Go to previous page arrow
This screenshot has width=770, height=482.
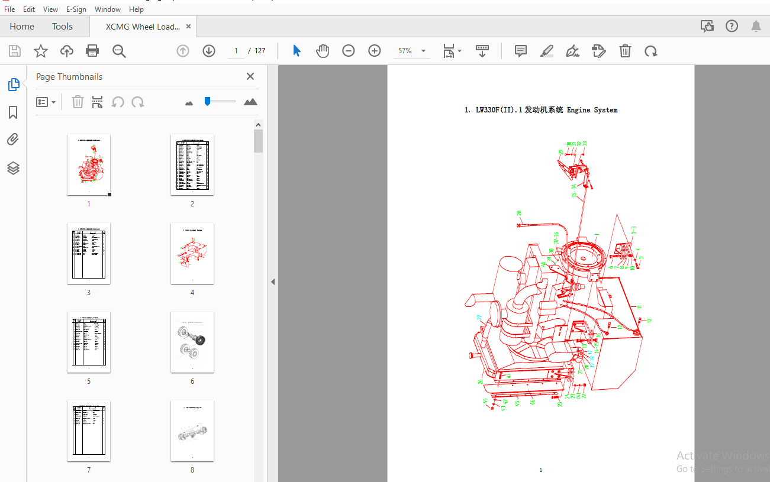183,51
